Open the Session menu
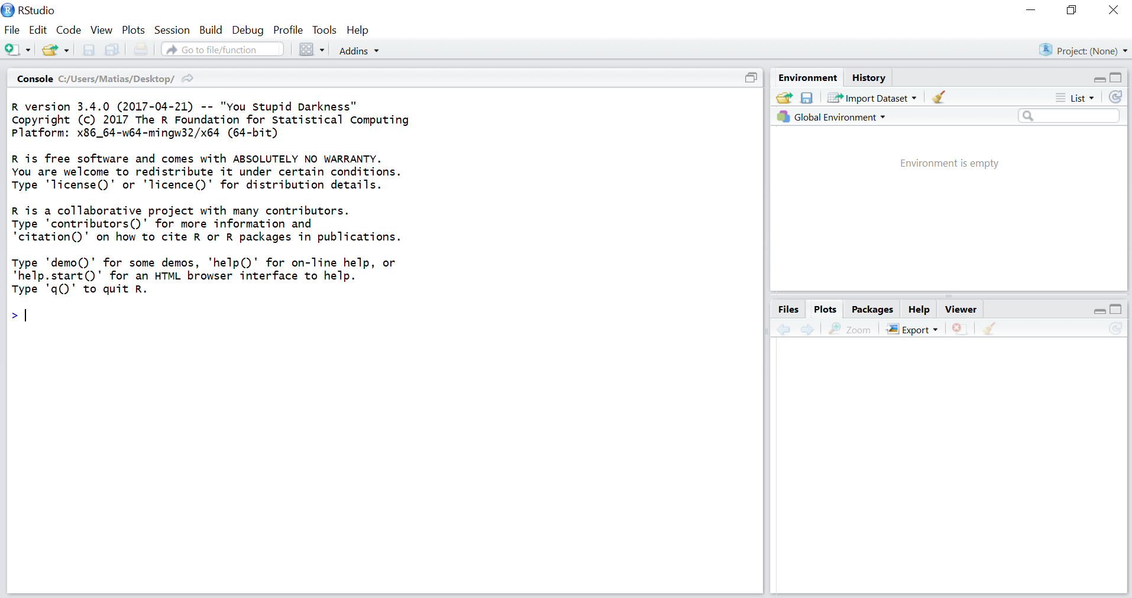Viewport: 1132px width, 598px height. click(x=171, y=30)
